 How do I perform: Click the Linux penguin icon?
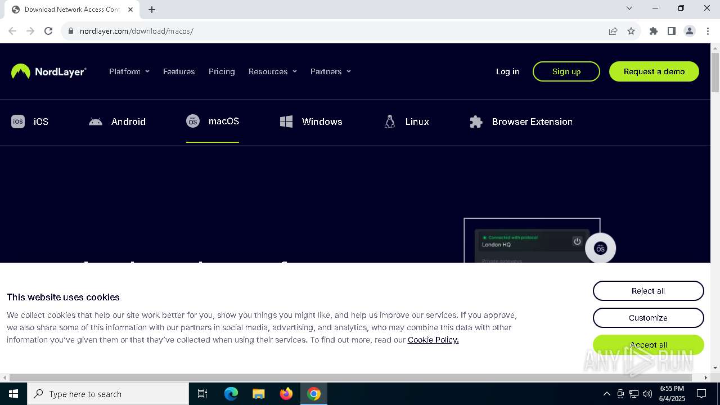[390, 121]
